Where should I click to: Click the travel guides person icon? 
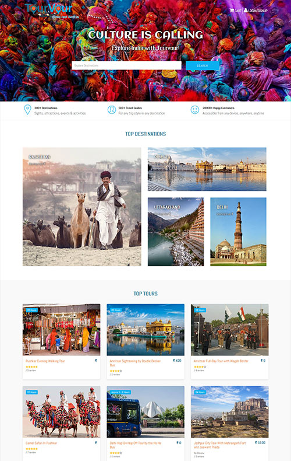(112, 110)
